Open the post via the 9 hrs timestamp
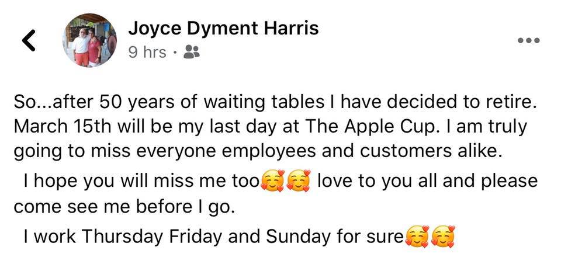The height and width of the screenshot is (264, 561). point(147,53)
